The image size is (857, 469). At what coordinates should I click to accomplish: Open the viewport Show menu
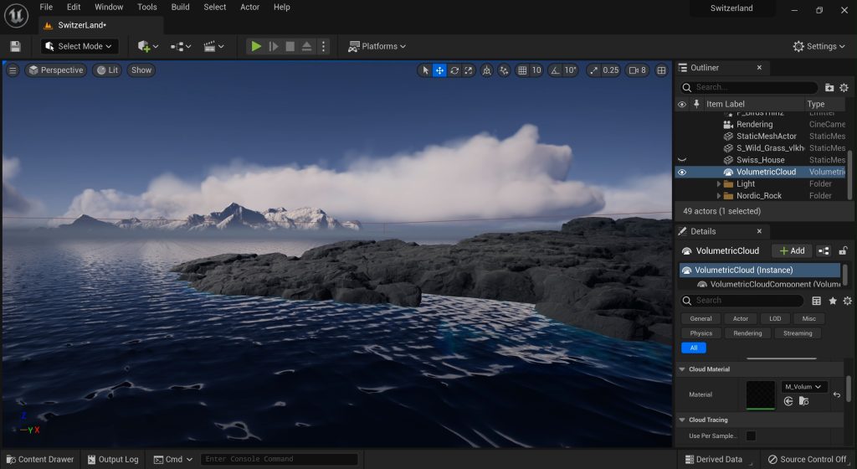pyautogui.click(x=141, y=70)
